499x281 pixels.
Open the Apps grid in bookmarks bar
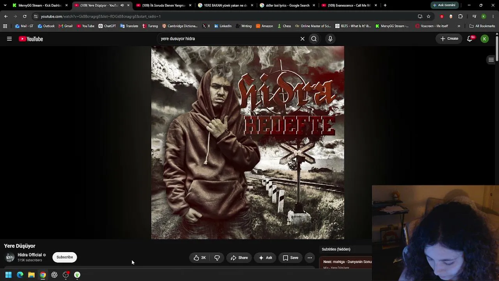(5, 26)
